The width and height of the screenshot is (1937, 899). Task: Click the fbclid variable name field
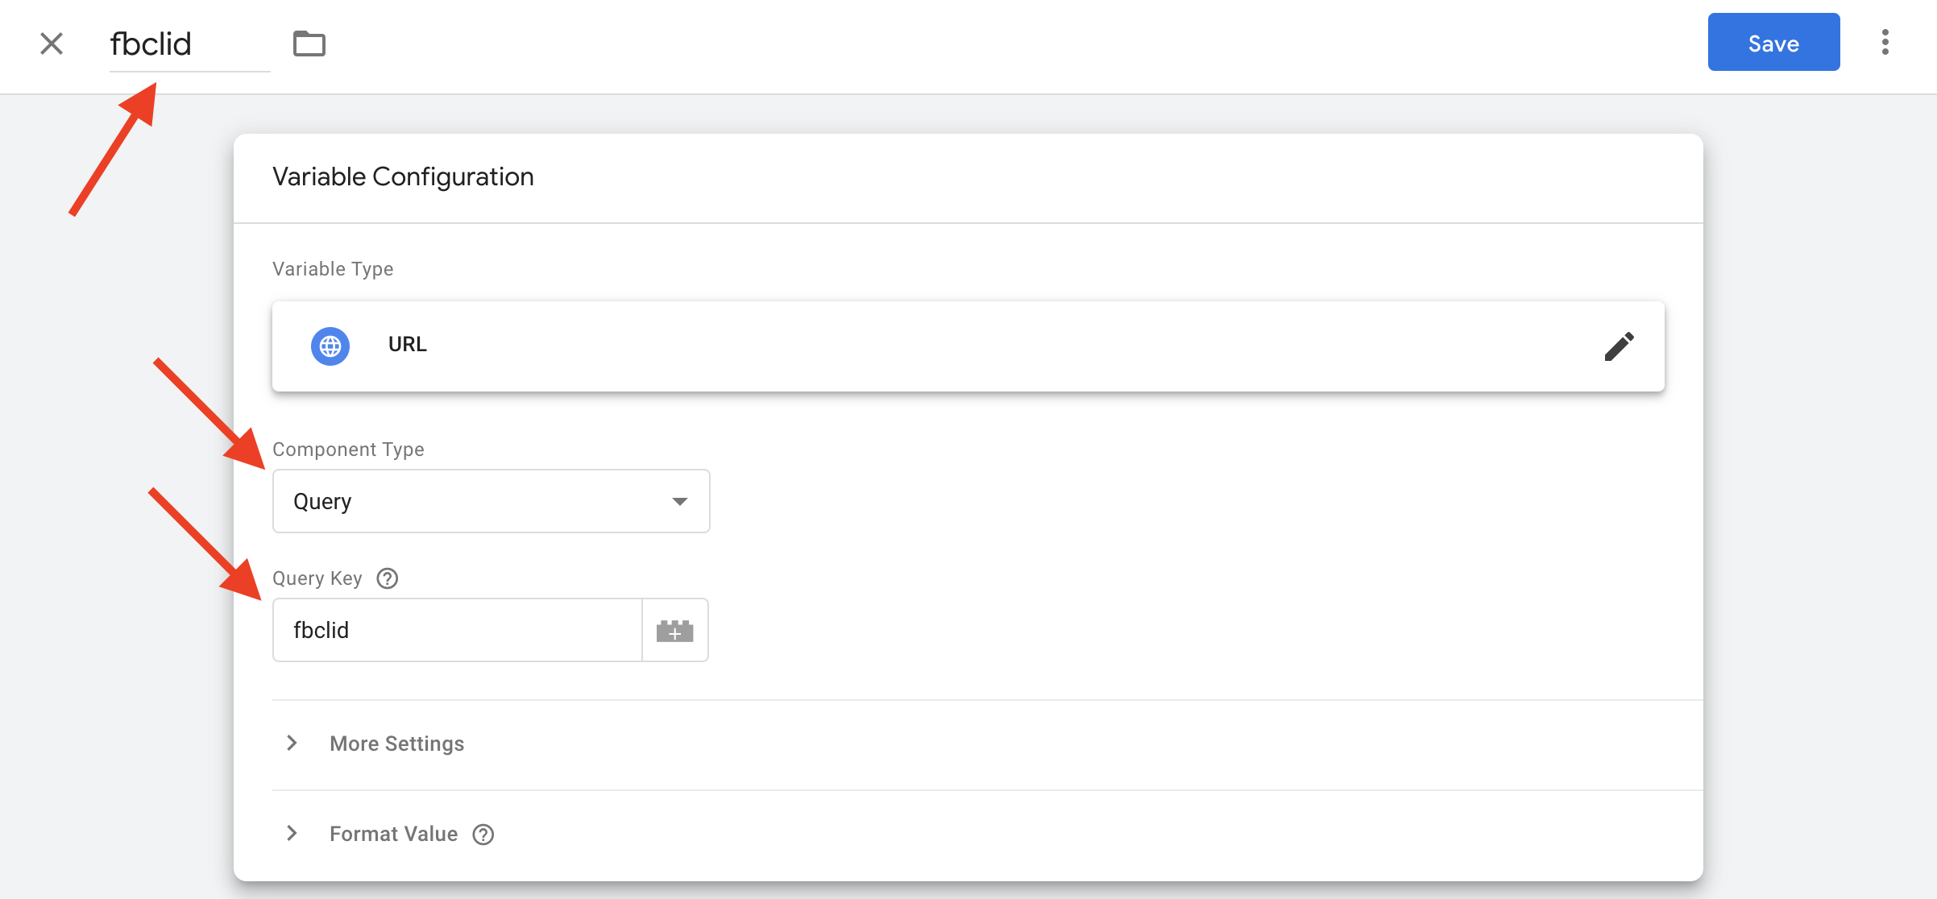(x=189, y=43)
